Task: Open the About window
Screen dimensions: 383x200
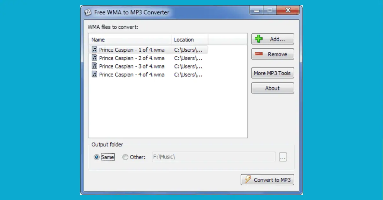Action: click(273, 88)
